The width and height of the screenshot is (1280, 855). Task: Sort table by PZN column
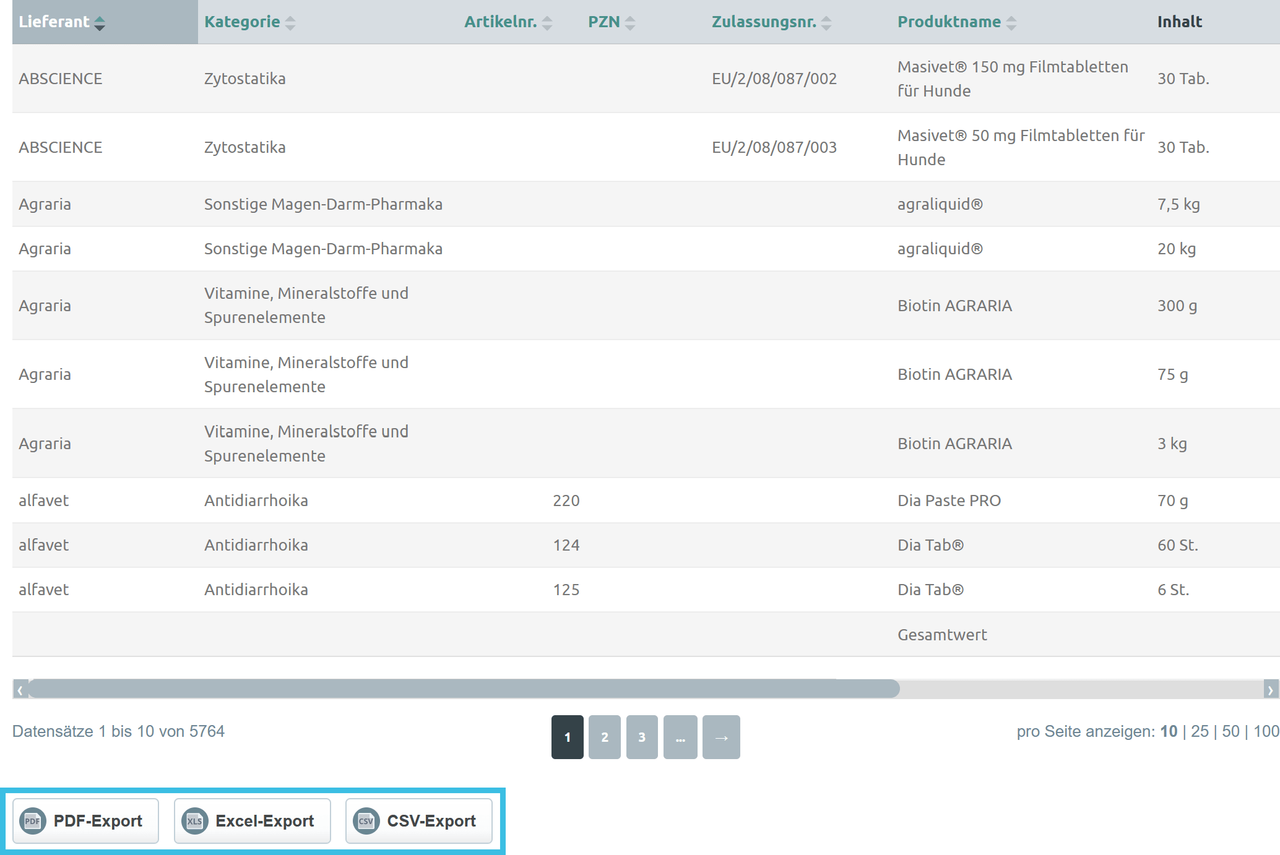[612, 22]
